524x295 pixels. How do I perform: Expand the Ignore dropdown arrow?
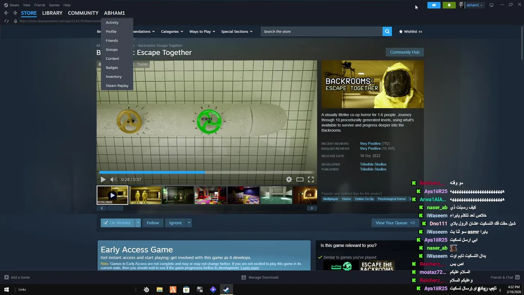point(189,223)
